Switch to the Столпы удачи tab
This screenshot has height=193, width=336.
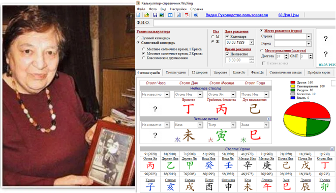[175, 72]
